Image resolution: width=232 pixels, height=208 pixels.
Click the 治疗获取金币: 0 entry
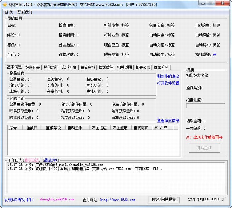point(75,111)
